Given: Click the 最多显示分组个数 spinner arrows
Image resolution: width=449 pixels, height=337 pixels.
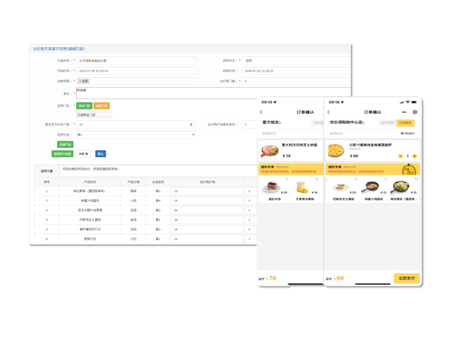Looking at the screenshot, I should tap(191, 125).
